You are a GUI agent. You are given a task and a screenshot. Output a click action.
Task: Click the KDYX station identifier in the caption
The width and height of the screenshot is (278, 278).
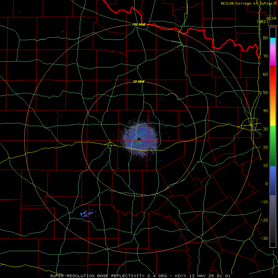pos(181,276)
